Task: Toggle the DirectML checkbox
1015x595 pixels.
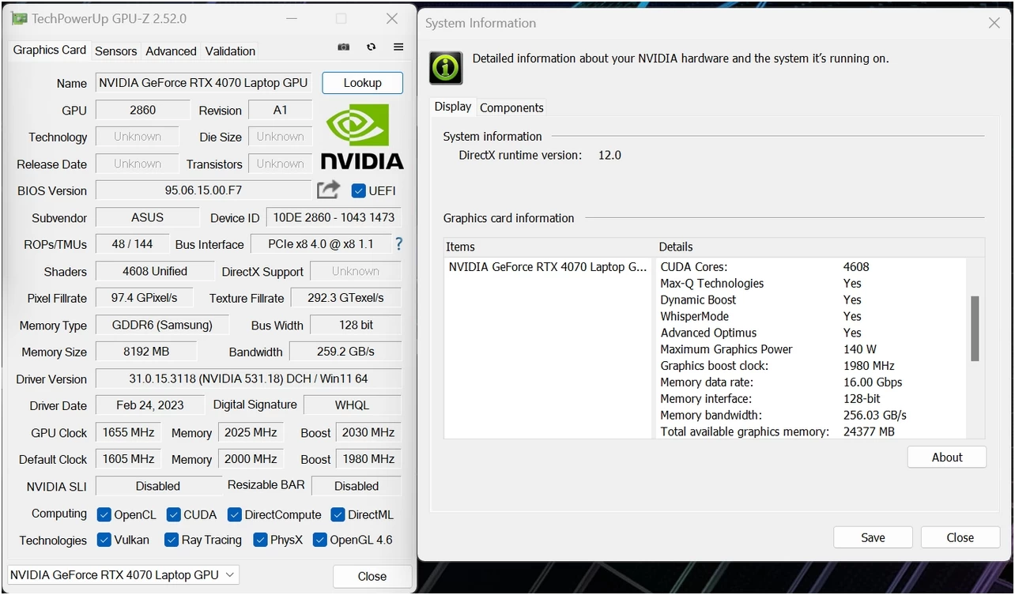Action: click(x=338, y=514)
